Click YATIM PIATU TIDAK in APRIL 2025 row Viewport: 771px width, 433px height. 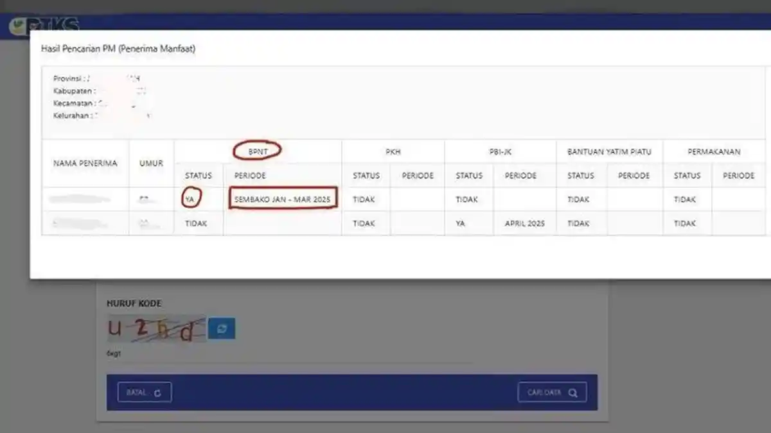pyautogui.click(x=578, y=223)
